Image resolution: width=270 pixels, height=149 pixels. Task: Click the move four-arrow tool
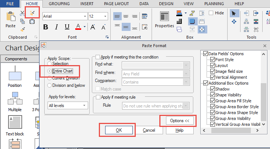click(234, 21)
